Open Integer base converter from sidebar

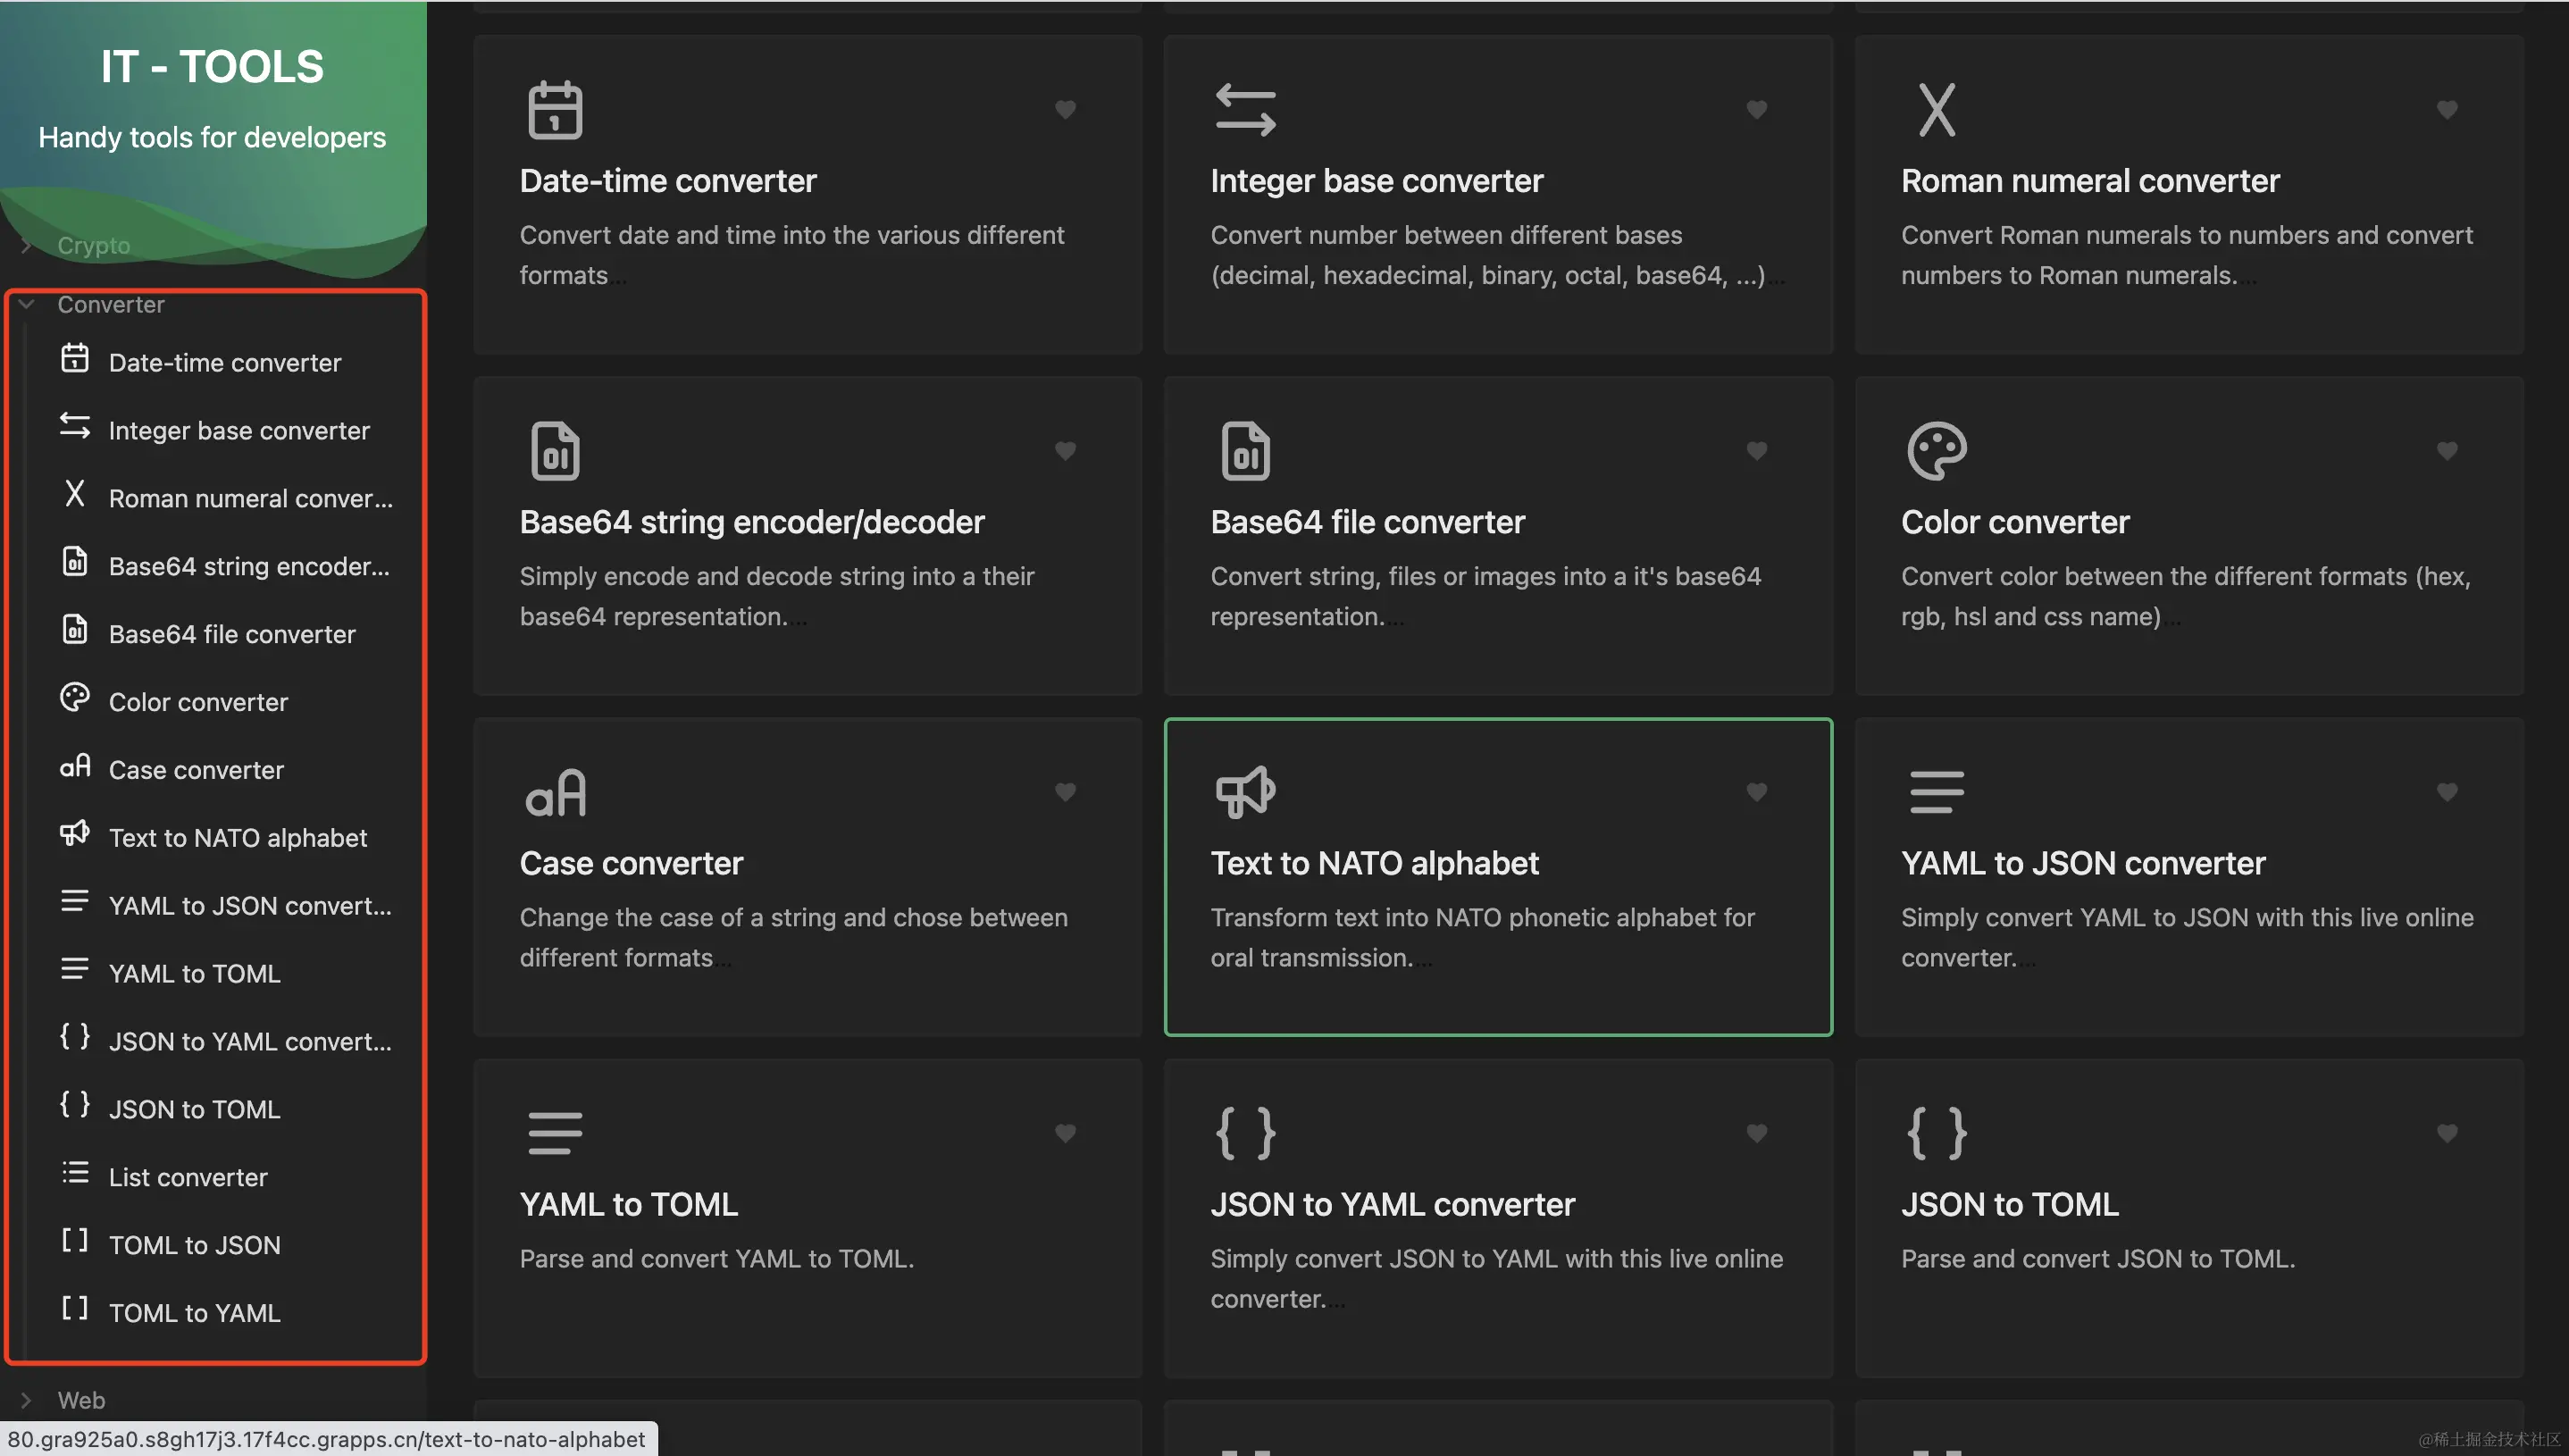239,430
